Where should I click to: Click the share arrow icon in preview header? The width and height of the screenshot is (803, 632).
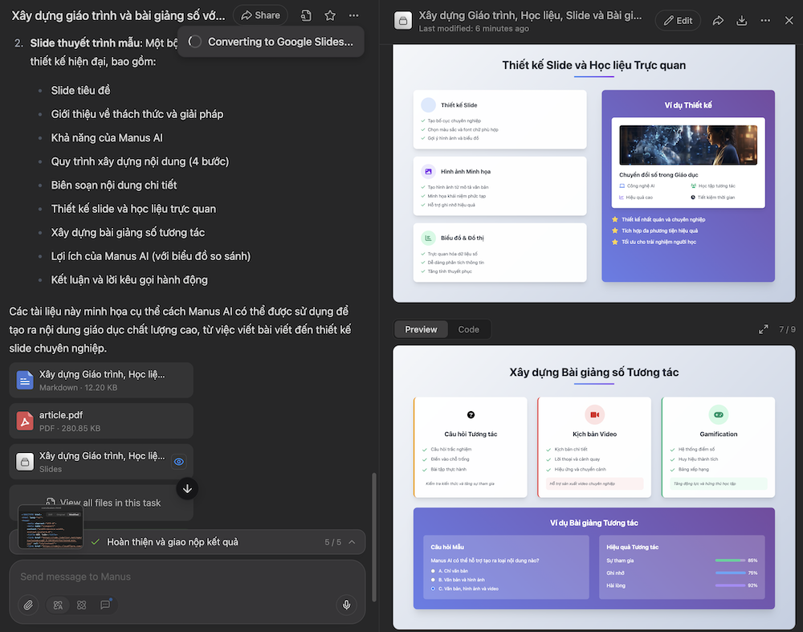click(718, 21)
